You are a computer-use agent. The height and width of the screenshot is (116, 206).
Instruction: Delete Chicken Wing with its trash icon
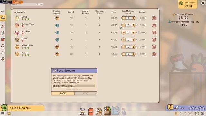[x=154, y=25]
